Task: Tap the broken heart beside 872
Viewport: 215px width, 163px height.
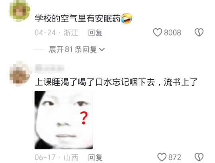Action: pyautogui.click(x=199, y=157)
